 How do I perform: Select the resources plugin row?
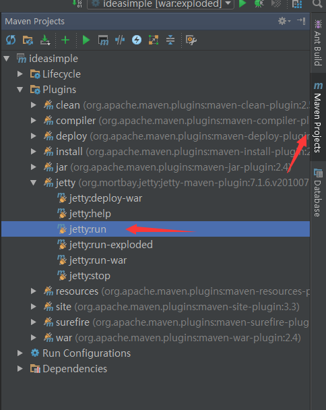156,291
